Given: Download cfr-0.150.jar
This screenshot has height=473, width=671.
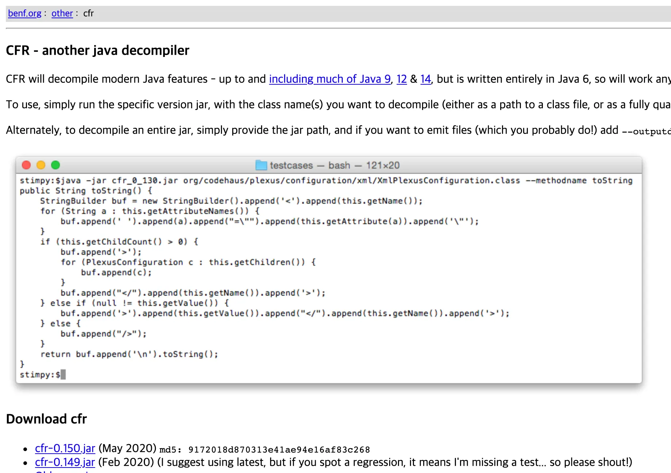Looking at the screenshot, I should click(x=65, y=448).
